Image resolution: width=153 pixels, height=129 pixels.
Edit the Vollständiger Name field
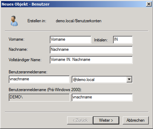click(x=91, y=60)
